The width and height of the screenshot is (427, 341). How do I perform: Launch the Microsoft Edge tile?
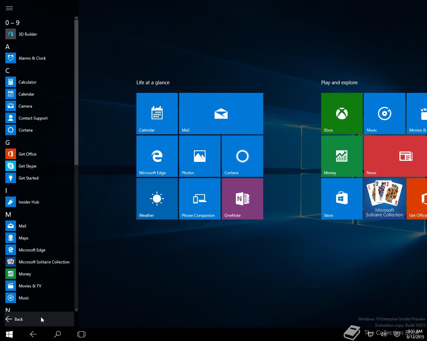157,156
